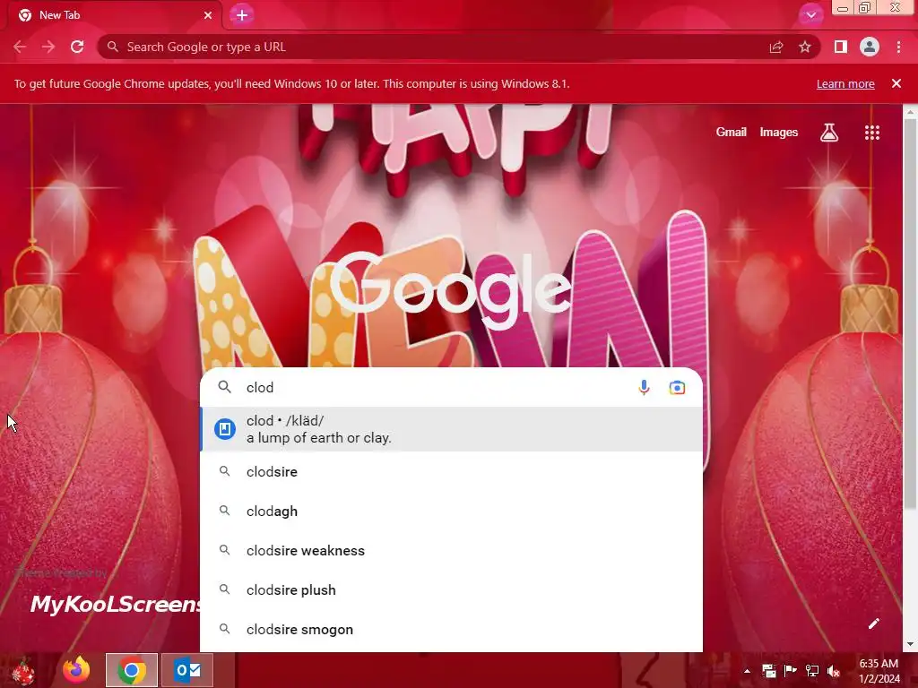This screenshot has width=918, height=688.
Task: Click the page vertical scrollbar
Action: pyautogui.click(x=910, y=313)
